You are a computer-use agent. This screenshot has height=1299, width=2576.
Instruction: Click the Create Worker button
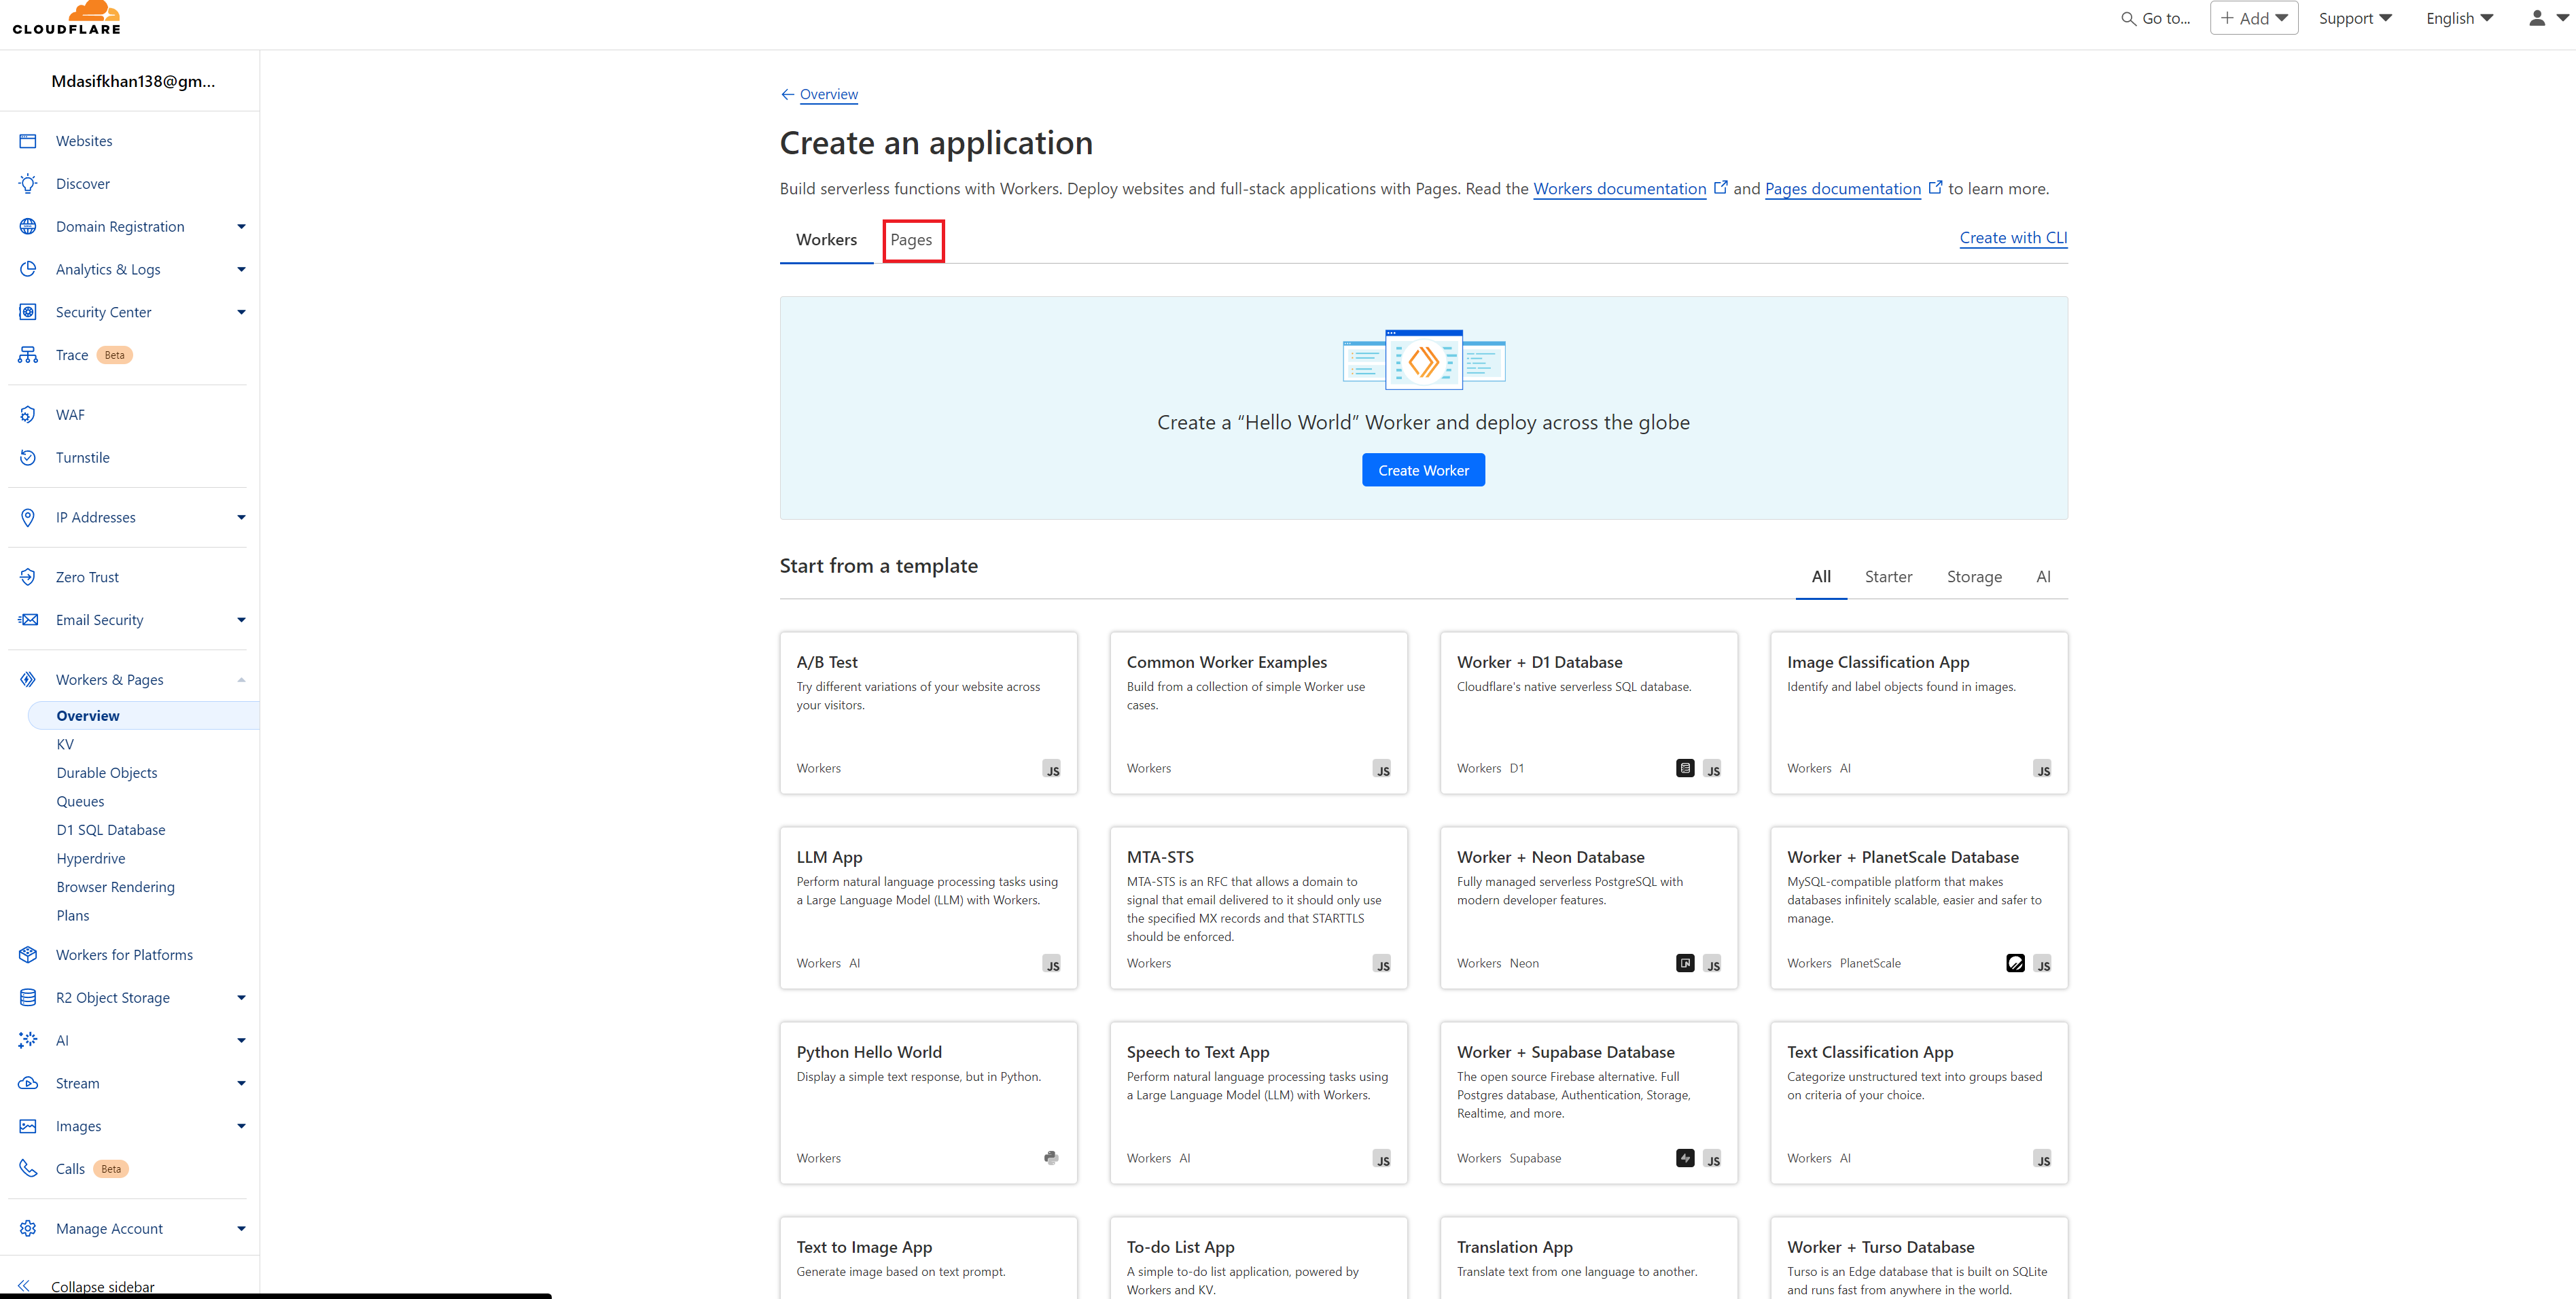click(1422, 470)
